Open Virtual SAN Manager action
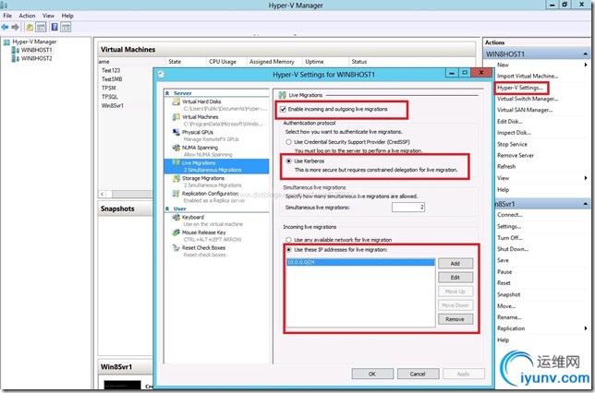This screenshot has width=595, height=393. tap(525, 110)
